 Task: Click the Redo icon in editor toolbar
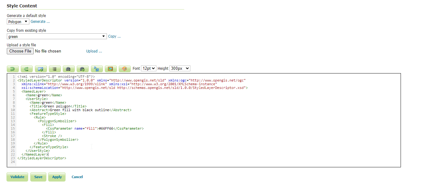coord(27,68)
